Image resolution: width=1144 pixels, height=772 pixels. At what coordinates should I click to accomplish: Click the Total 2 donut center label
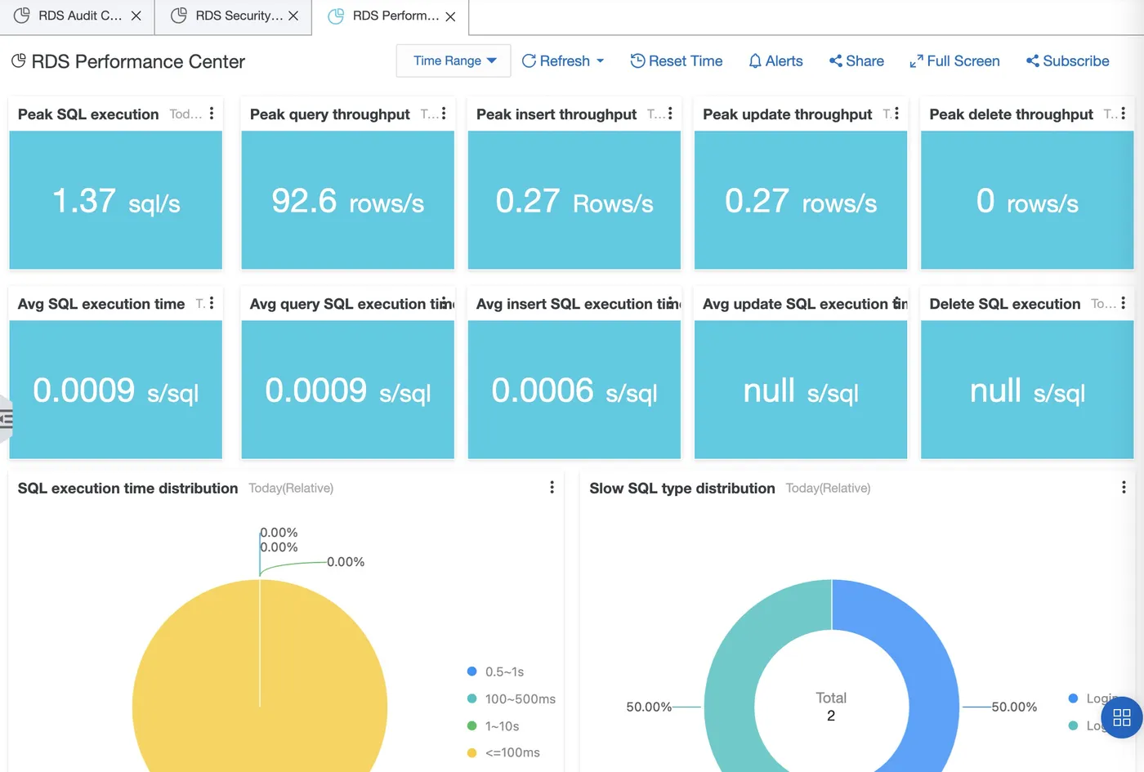tap(831, 707)
